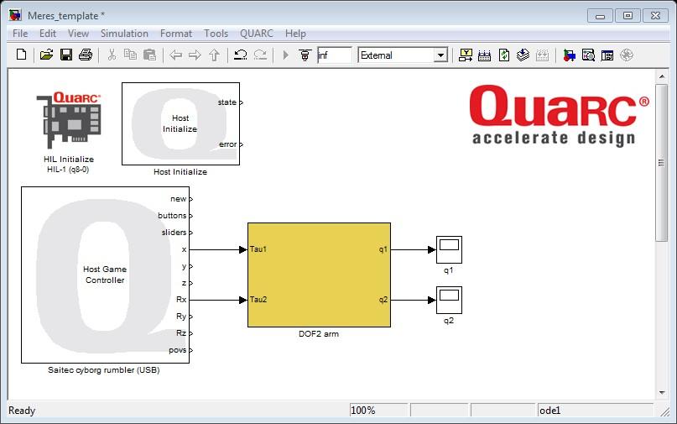Open the Simulation menu
Screen dimensions: 677x424
124,34
